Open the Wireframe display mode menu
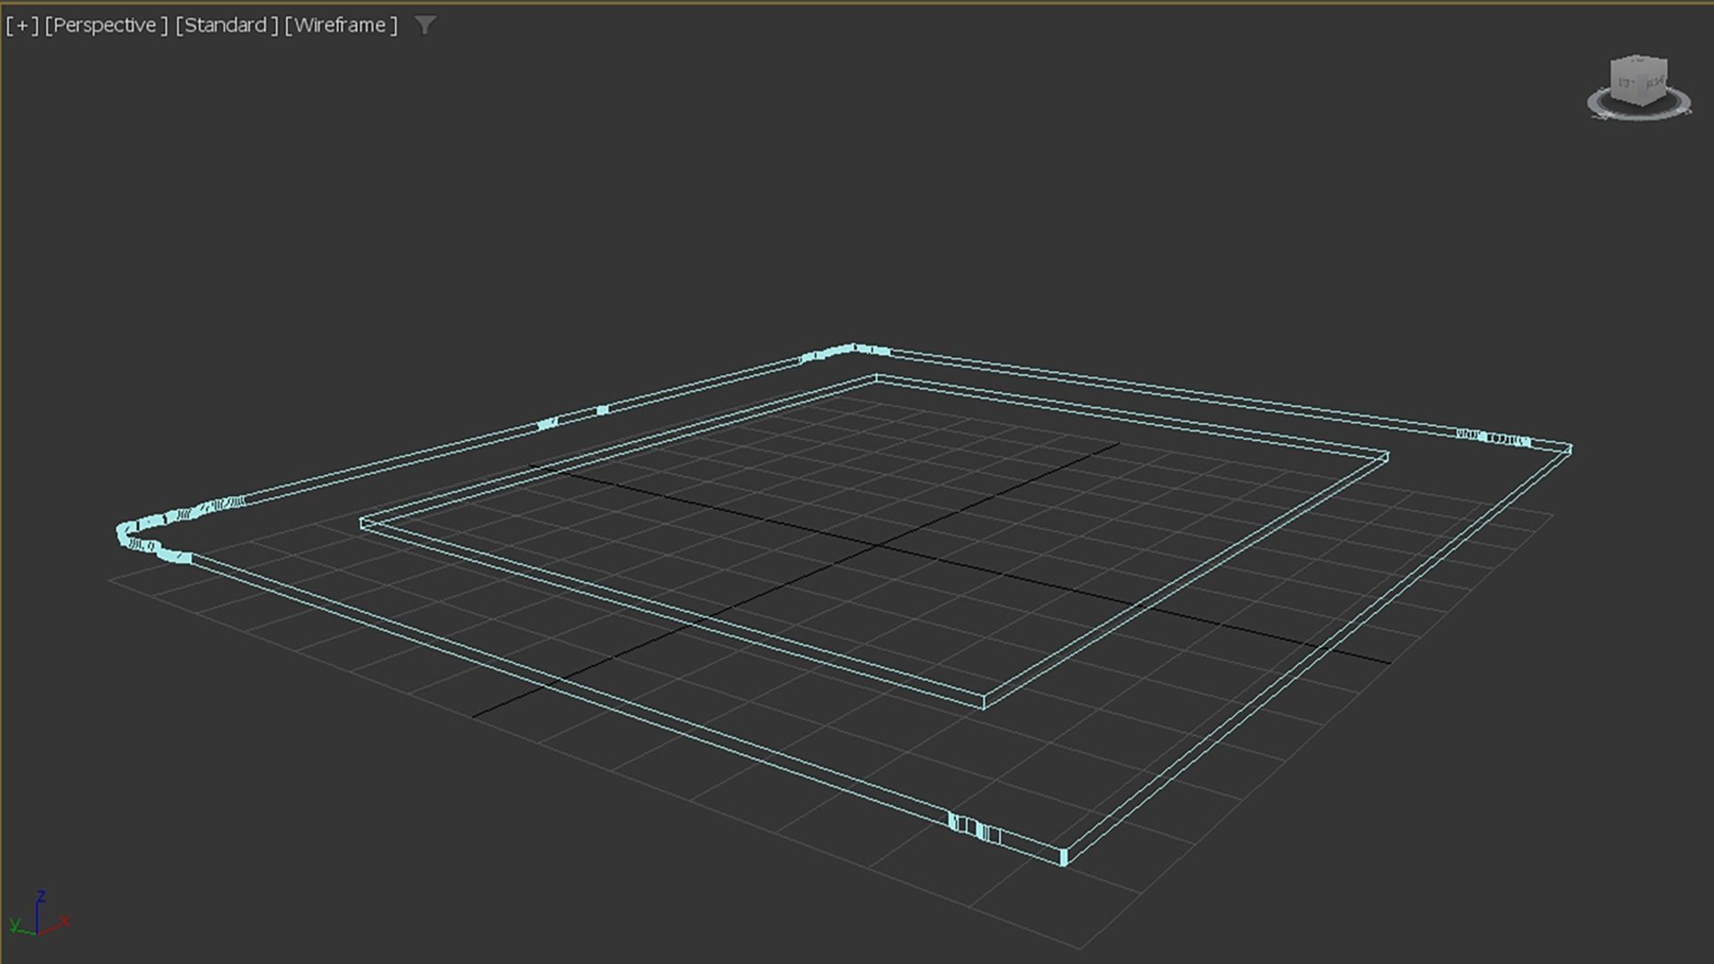The image size is (1714, 964). (x=341, y=25)
